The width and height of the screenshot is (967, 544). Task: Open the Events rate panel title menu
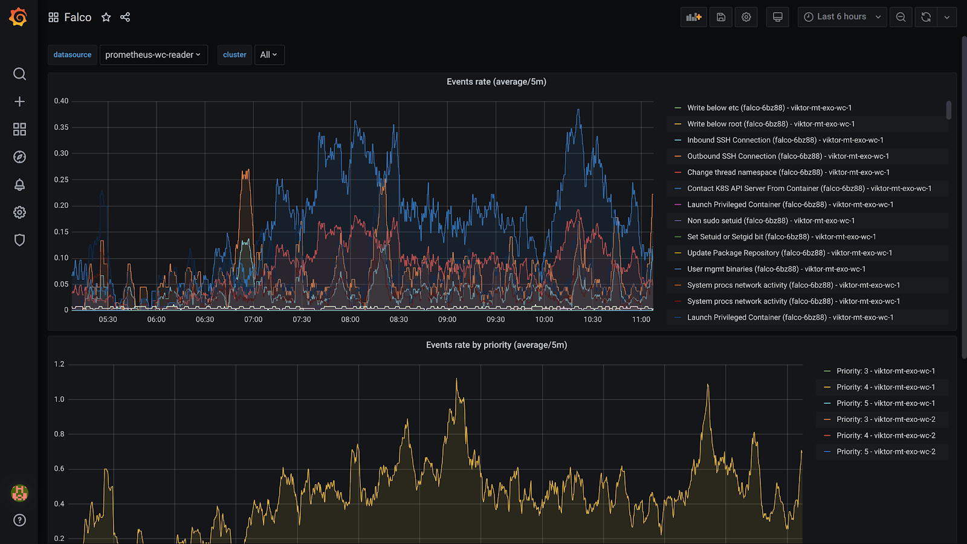tap(496, 81)
